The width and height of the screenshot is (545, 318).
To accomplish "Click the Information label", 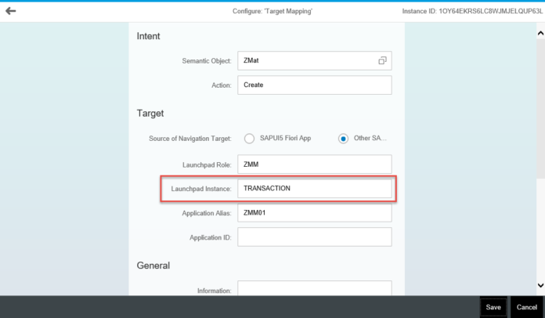I will click(x=214, y=291).
